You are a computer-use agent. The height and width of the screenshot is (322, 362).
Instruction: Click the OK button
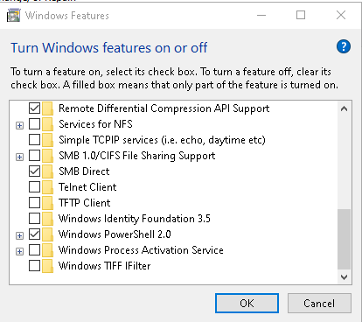[247, 304]
